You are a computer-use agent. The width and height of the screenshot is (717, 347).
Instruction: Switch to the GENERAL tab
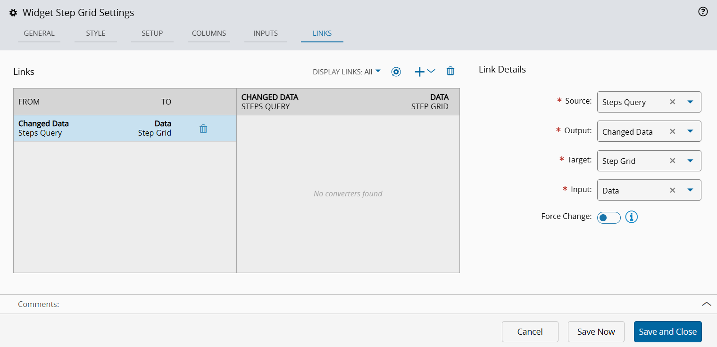tap(39, 33)
